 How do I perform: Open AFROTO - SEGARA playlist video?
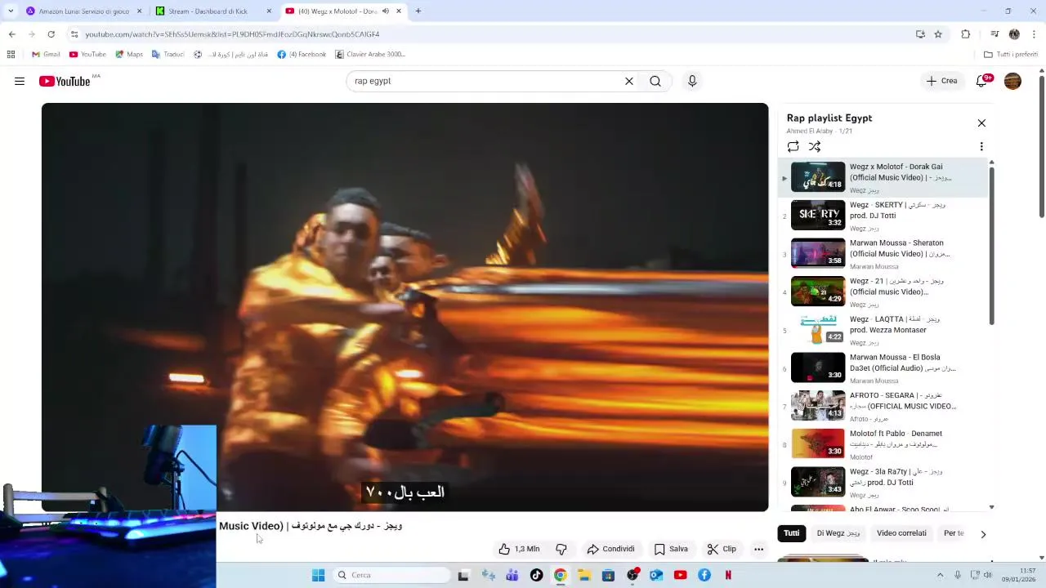[883, 406]
